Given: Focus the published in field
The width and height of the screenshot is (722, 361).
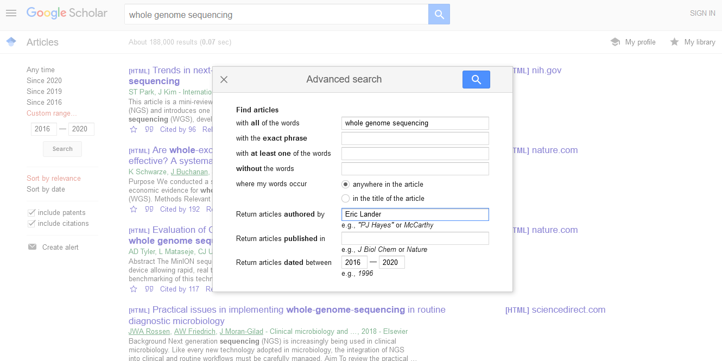Looking at the screenshot, I should tap(415, 238).
